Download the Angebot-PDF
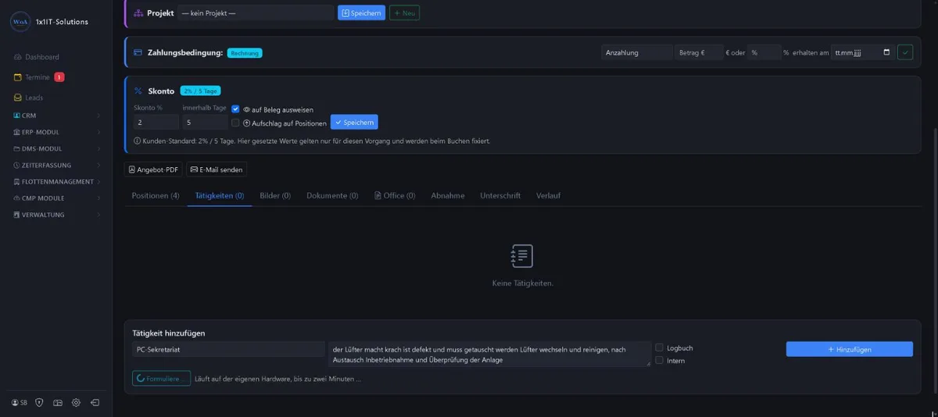The width and height of the screenshot is (938, 417). coord(153,169)
